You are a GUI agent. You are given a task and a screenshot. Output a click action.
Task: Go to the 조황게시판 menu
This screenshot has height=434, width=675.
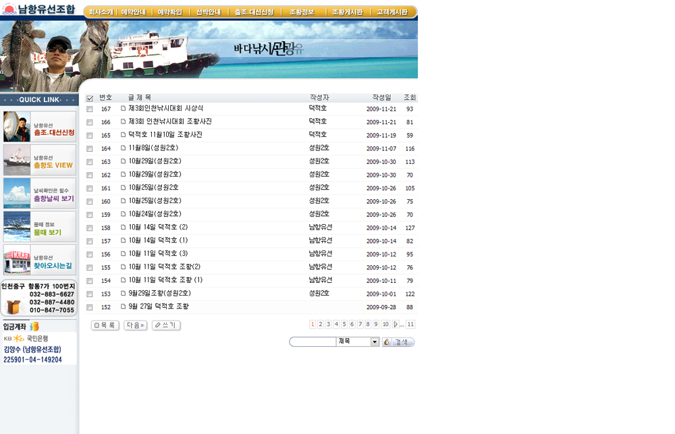[x=347, y=12]
